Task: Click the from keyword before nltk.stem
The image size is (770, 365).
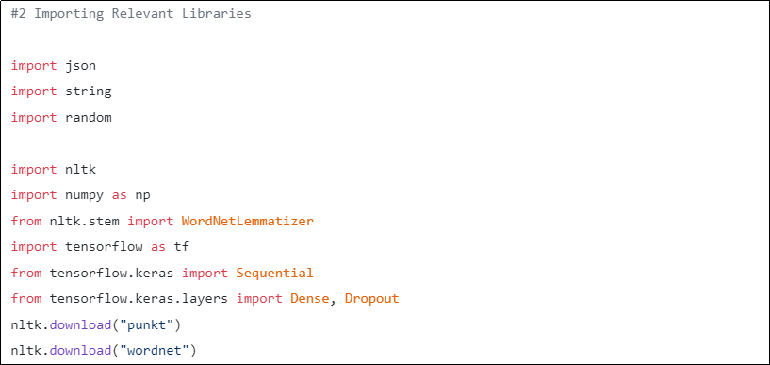Action: pyautogui.click(x=26, y=221)
